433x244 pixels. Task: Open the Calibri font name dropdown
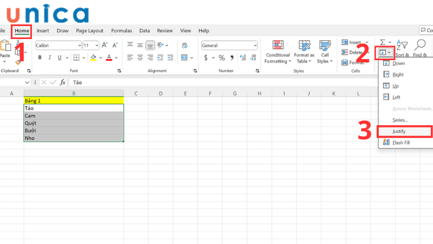[80, 46]
